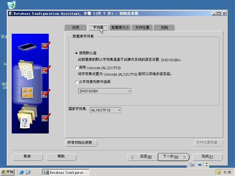Screen dimensions: 235x176
Task: Click the folders with question mark image
Action: click(27, 117)
